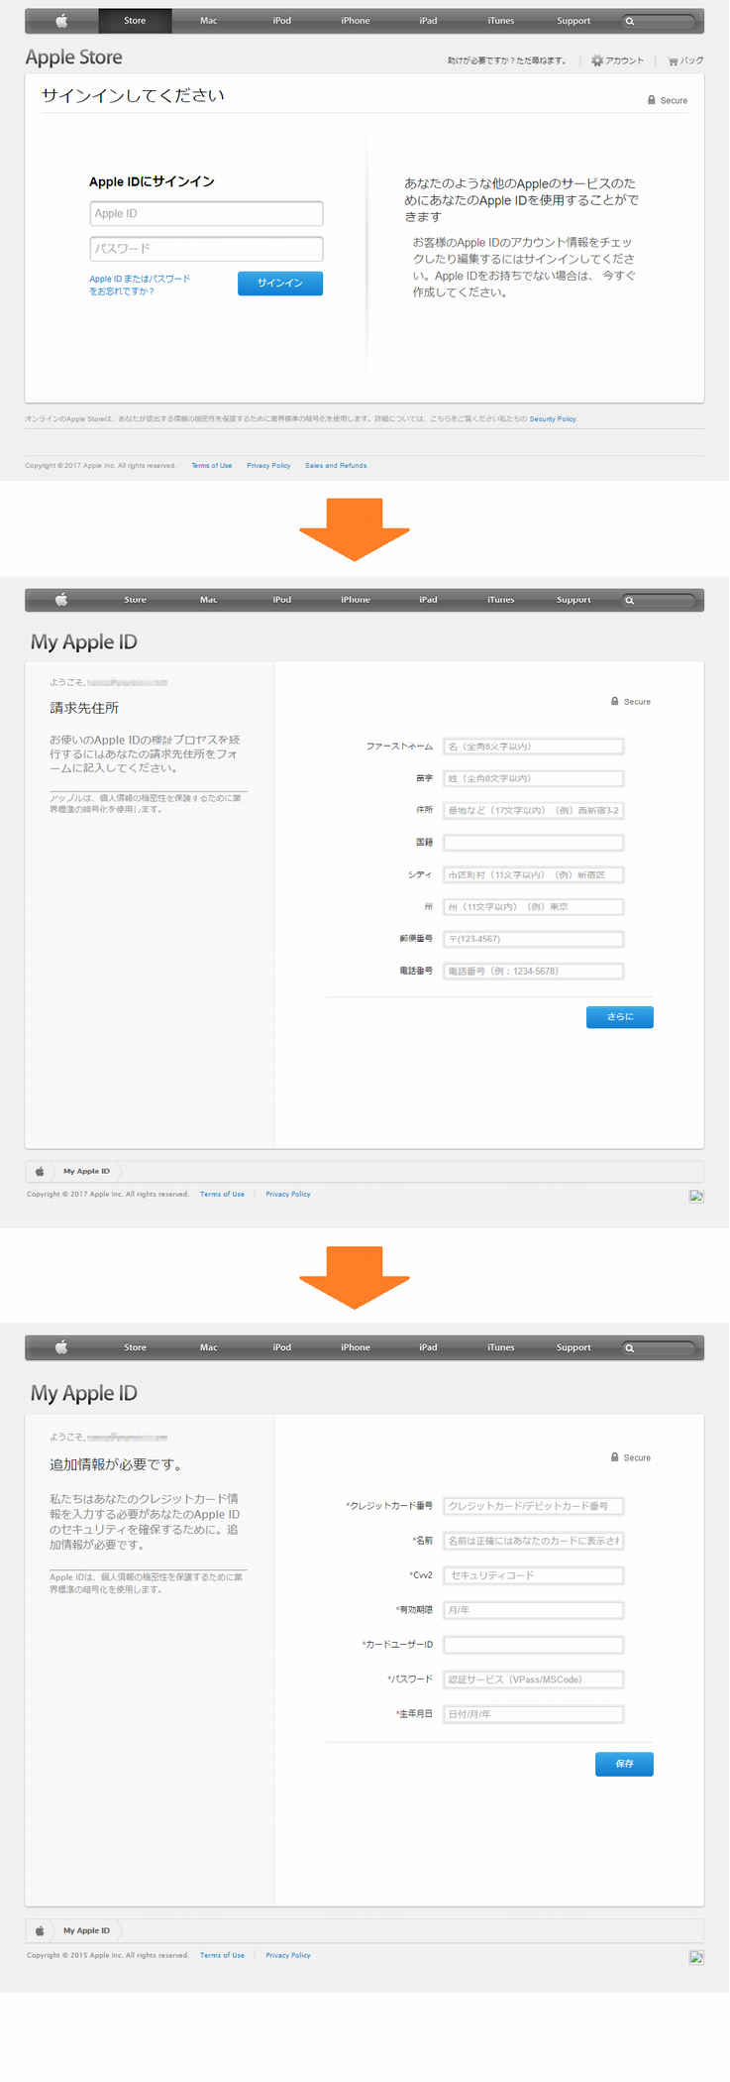Open Terms of Use on sign-in page footer
Screen dimensions: 730x2082
pyautogui.click(x=212, y=465)
